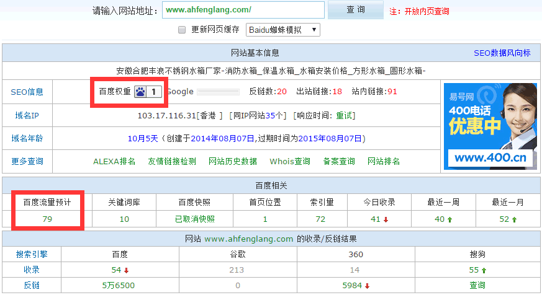Click the Baidu 收录 value 54

[116, 270]
